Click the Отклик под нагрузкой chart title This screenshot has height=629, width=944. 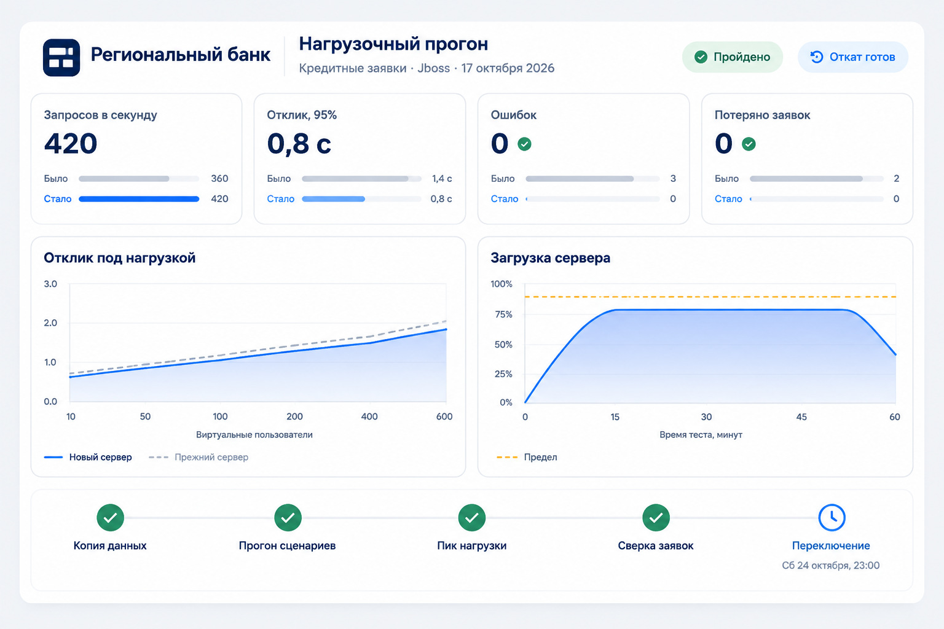120,258
